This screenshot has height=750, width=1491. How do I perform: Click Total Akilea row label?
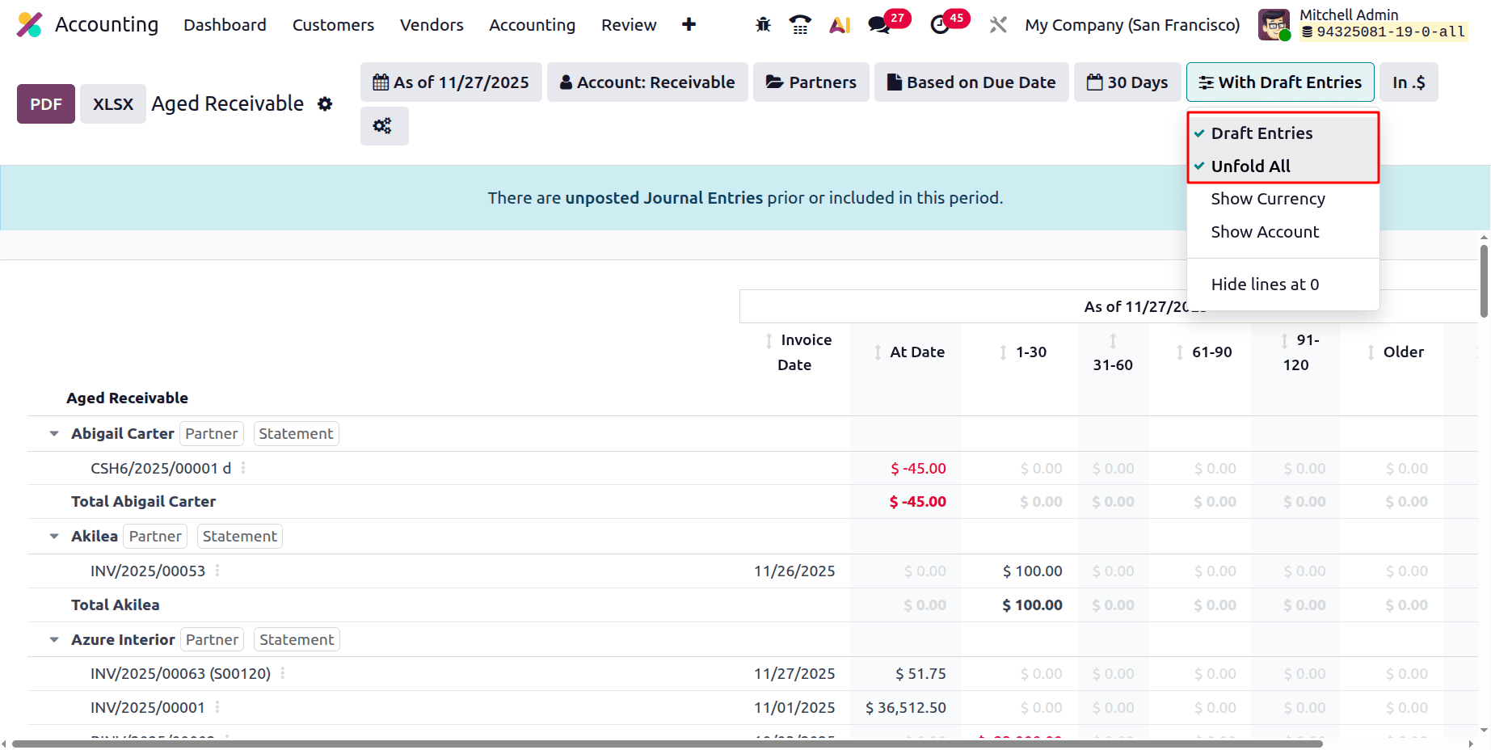pos(115,605)
